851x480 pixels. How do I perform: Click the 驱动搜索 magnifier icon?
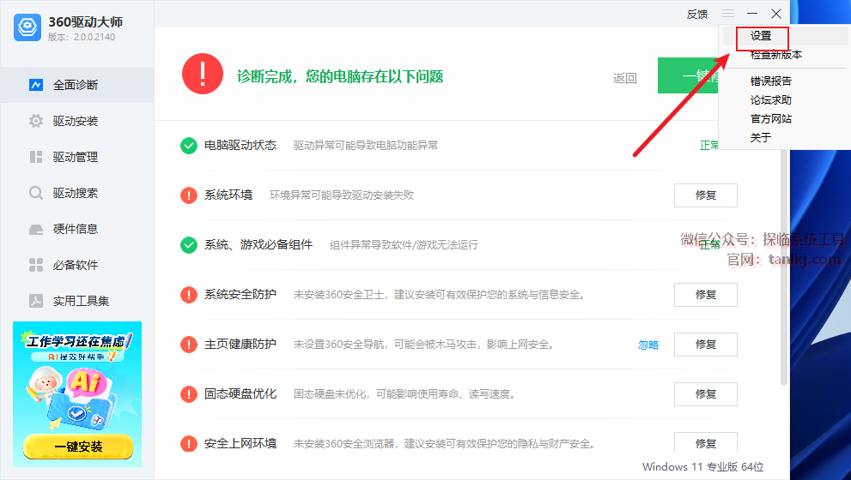(x=36, y=193)
